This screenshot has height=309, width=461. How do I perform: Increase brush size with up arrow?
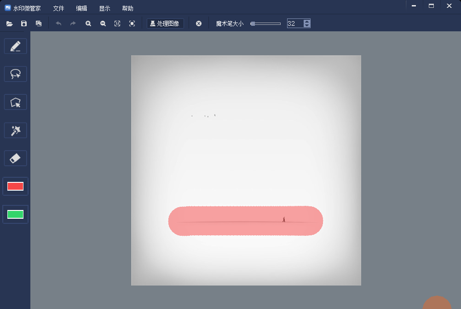click(307, 22)
